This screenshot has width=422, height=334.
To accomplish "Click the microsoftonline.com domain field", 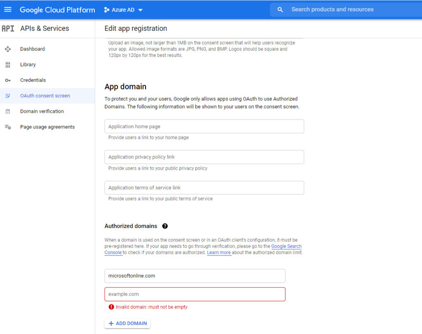I will 195,276.
